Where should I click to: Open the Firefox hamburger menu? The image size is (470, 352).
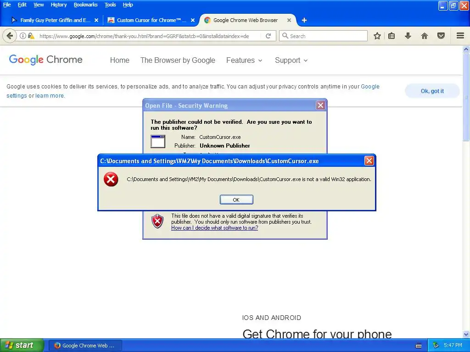tap(460, 36)
